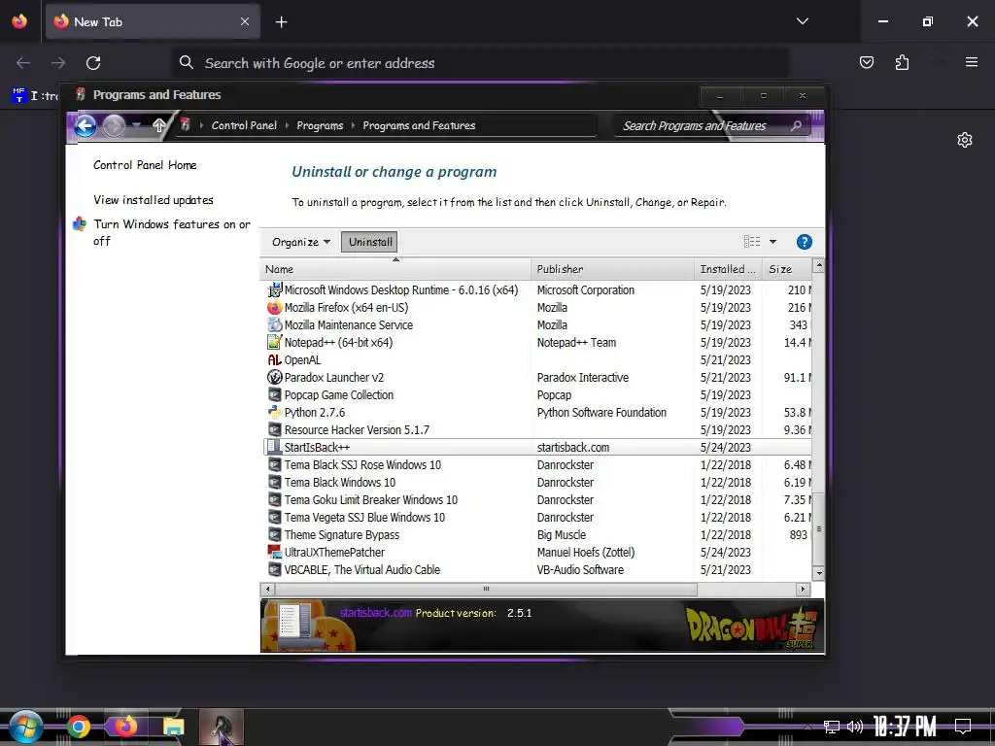995x746 pixels.
Task: Select the New Tab Firefox tab
Action: point(153,22)
